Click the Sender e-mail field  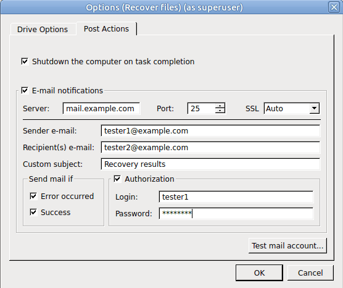pyautogui.click(x=210, y=130)
